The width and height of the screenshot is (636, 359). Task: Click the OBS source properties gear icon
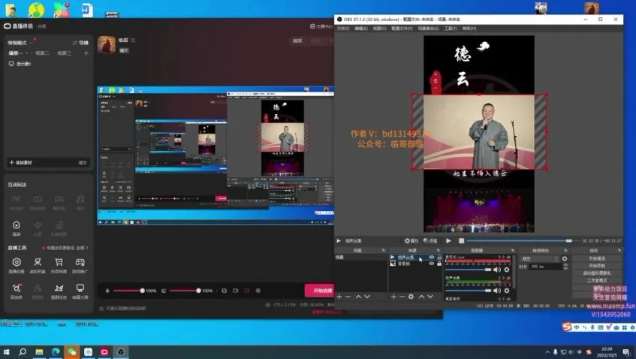point(411,297)
